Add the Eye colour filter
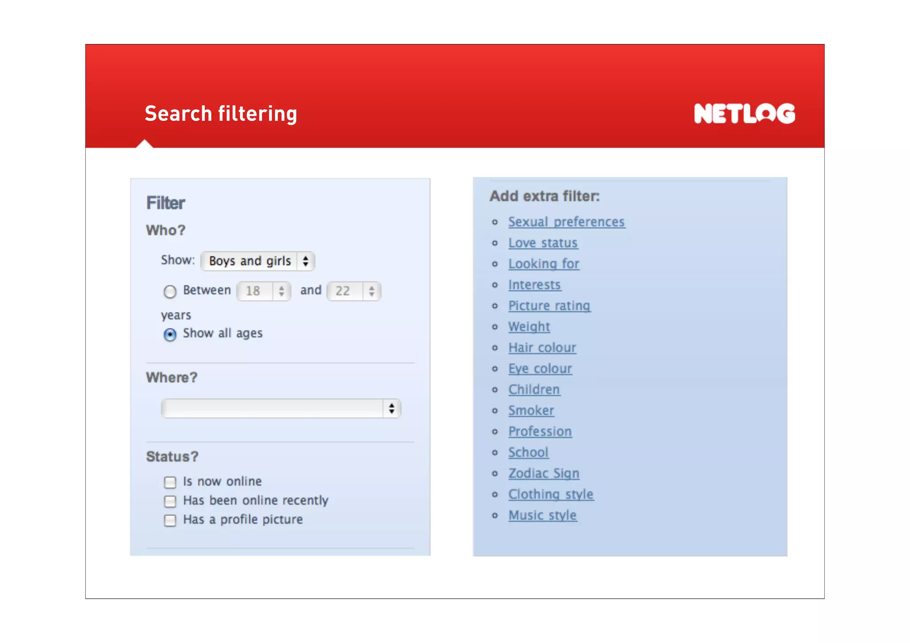 (x=540, y=369)
